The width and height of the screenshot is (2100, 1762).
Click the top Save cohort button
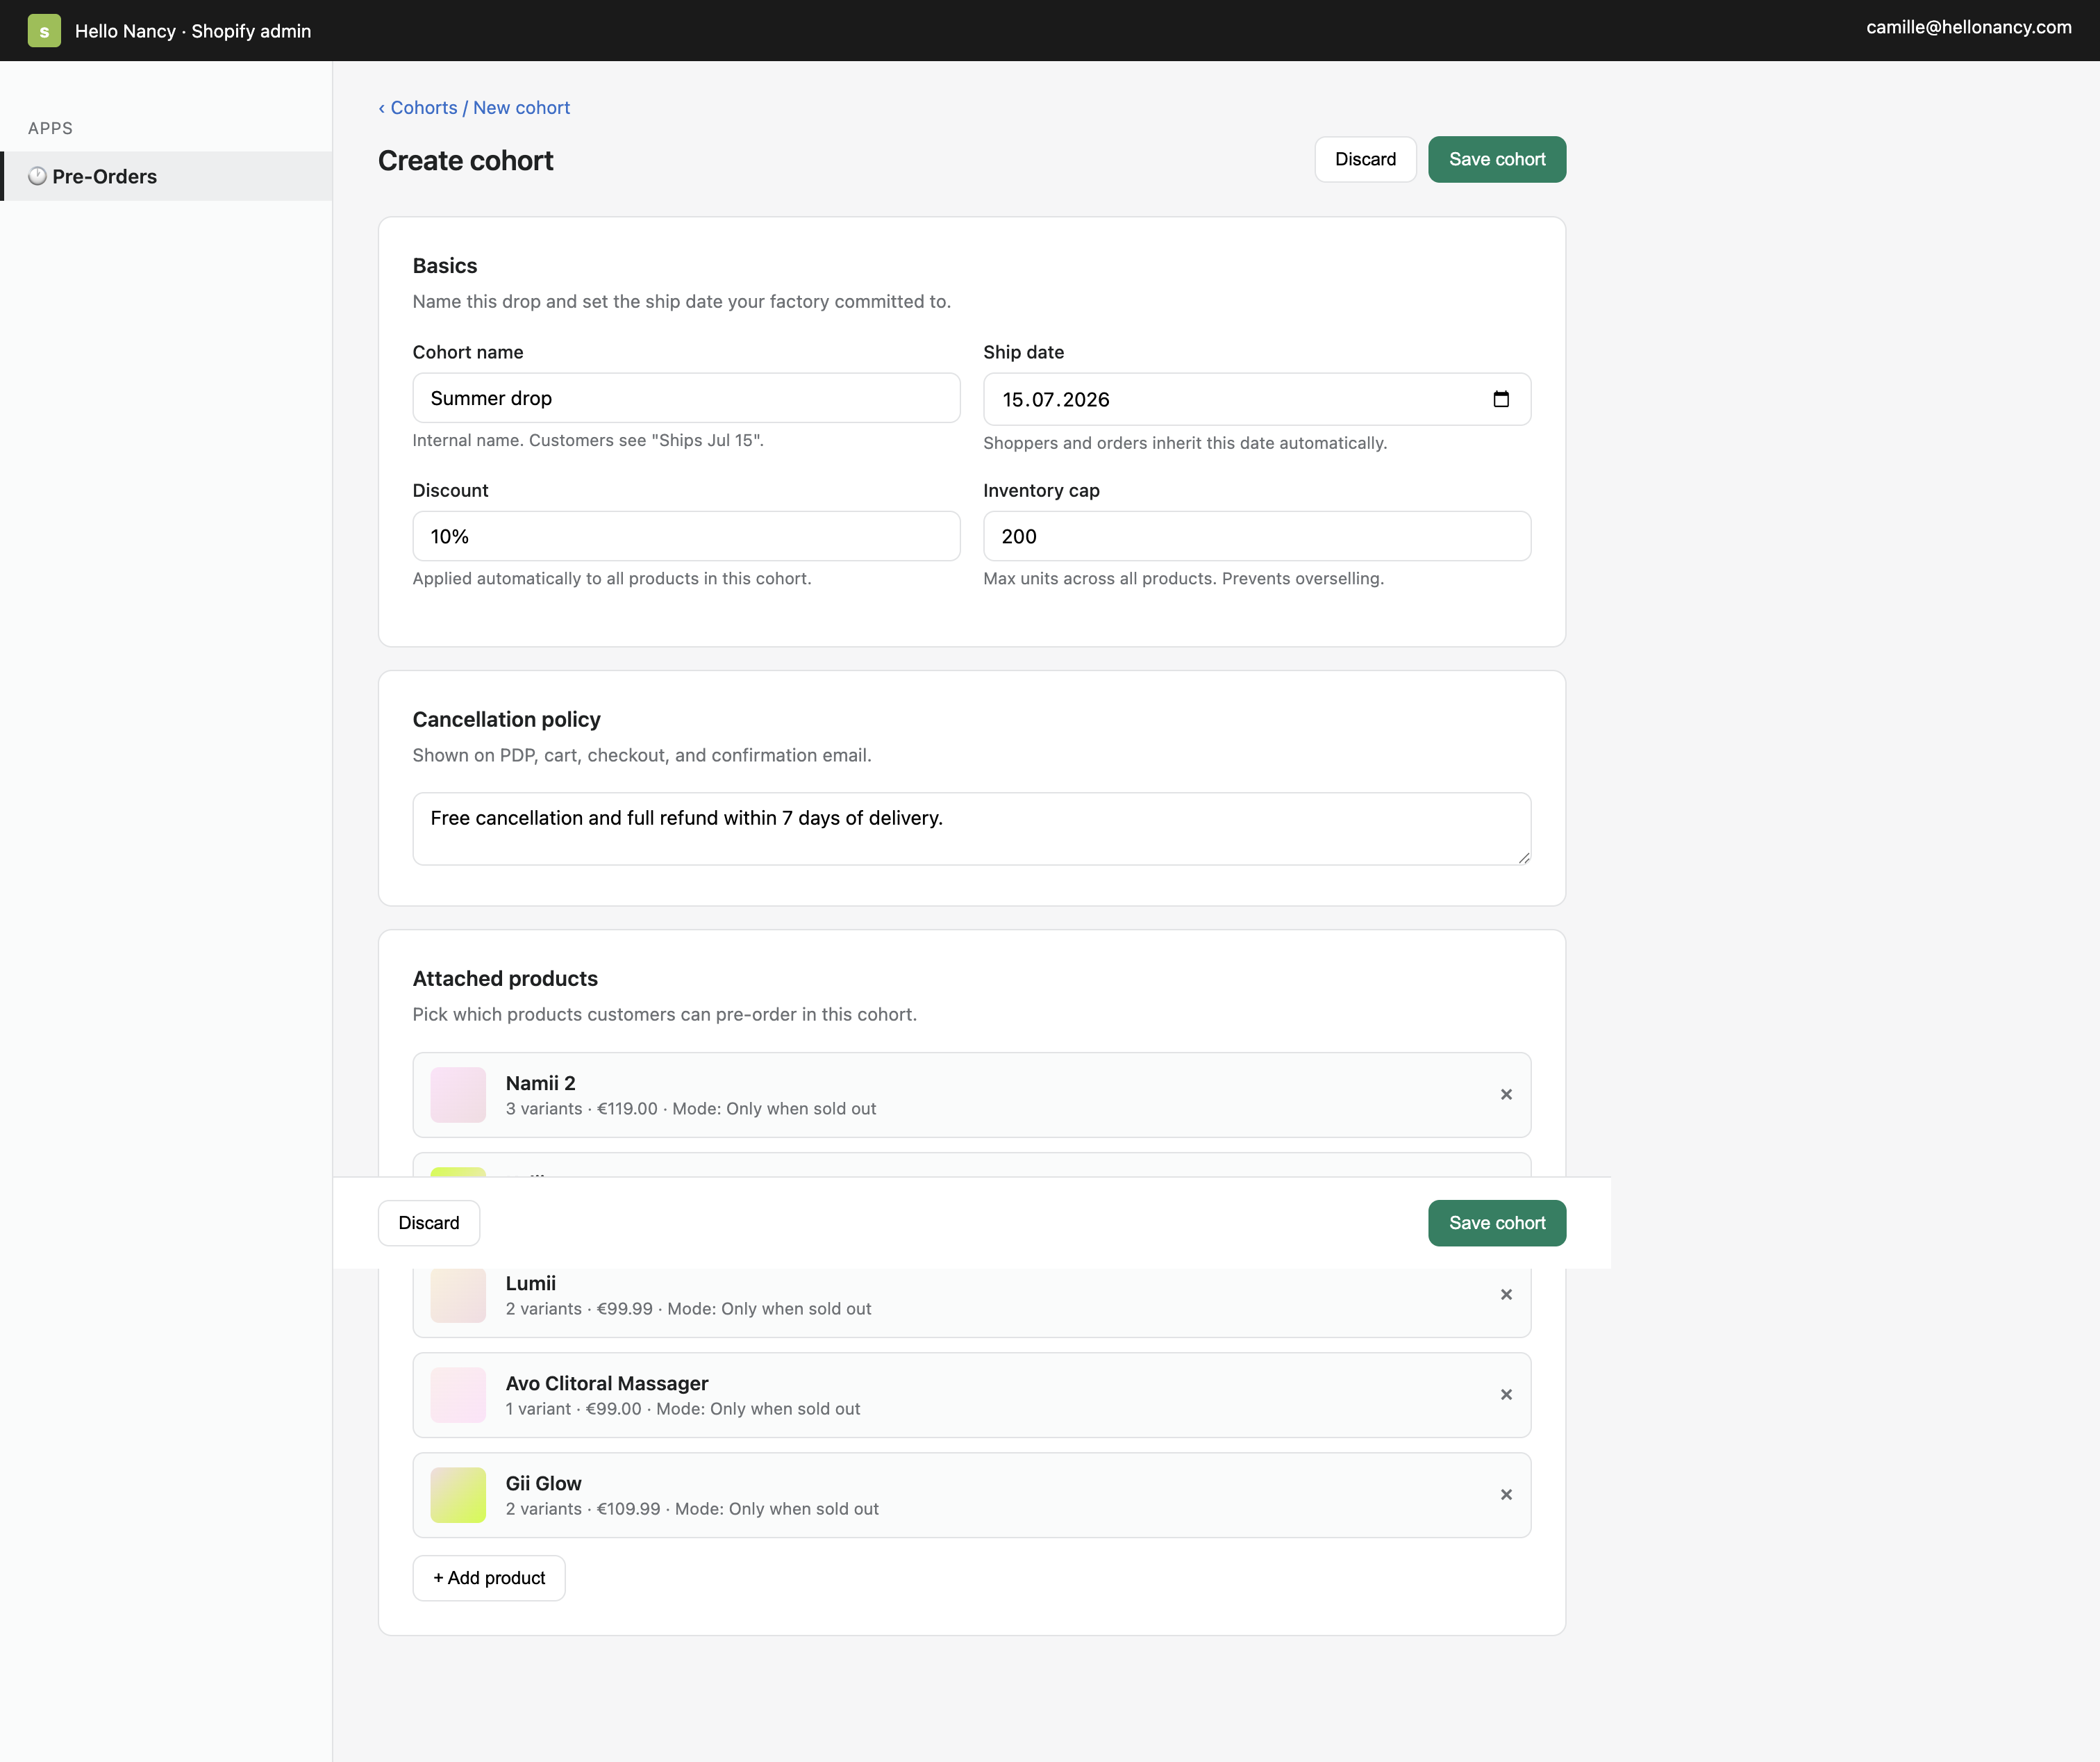point(1496,159)
